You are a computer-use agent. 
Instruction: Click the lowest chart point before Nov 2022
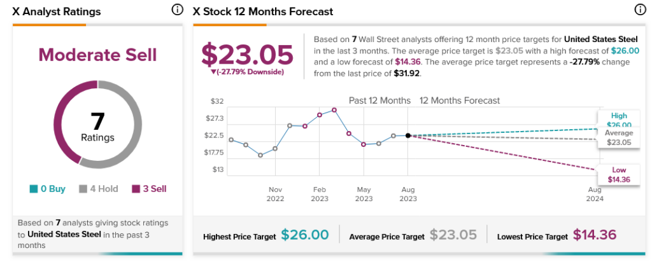pos(260,155)
